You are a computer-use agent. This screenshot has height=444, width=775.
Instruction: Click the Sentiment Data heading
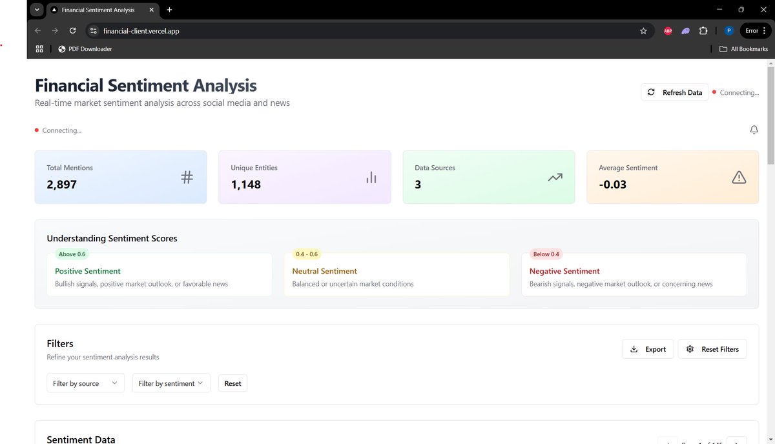[81, 439]
